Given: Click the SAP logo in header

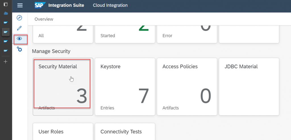Looking at the screenshot, I should (40, 5).
